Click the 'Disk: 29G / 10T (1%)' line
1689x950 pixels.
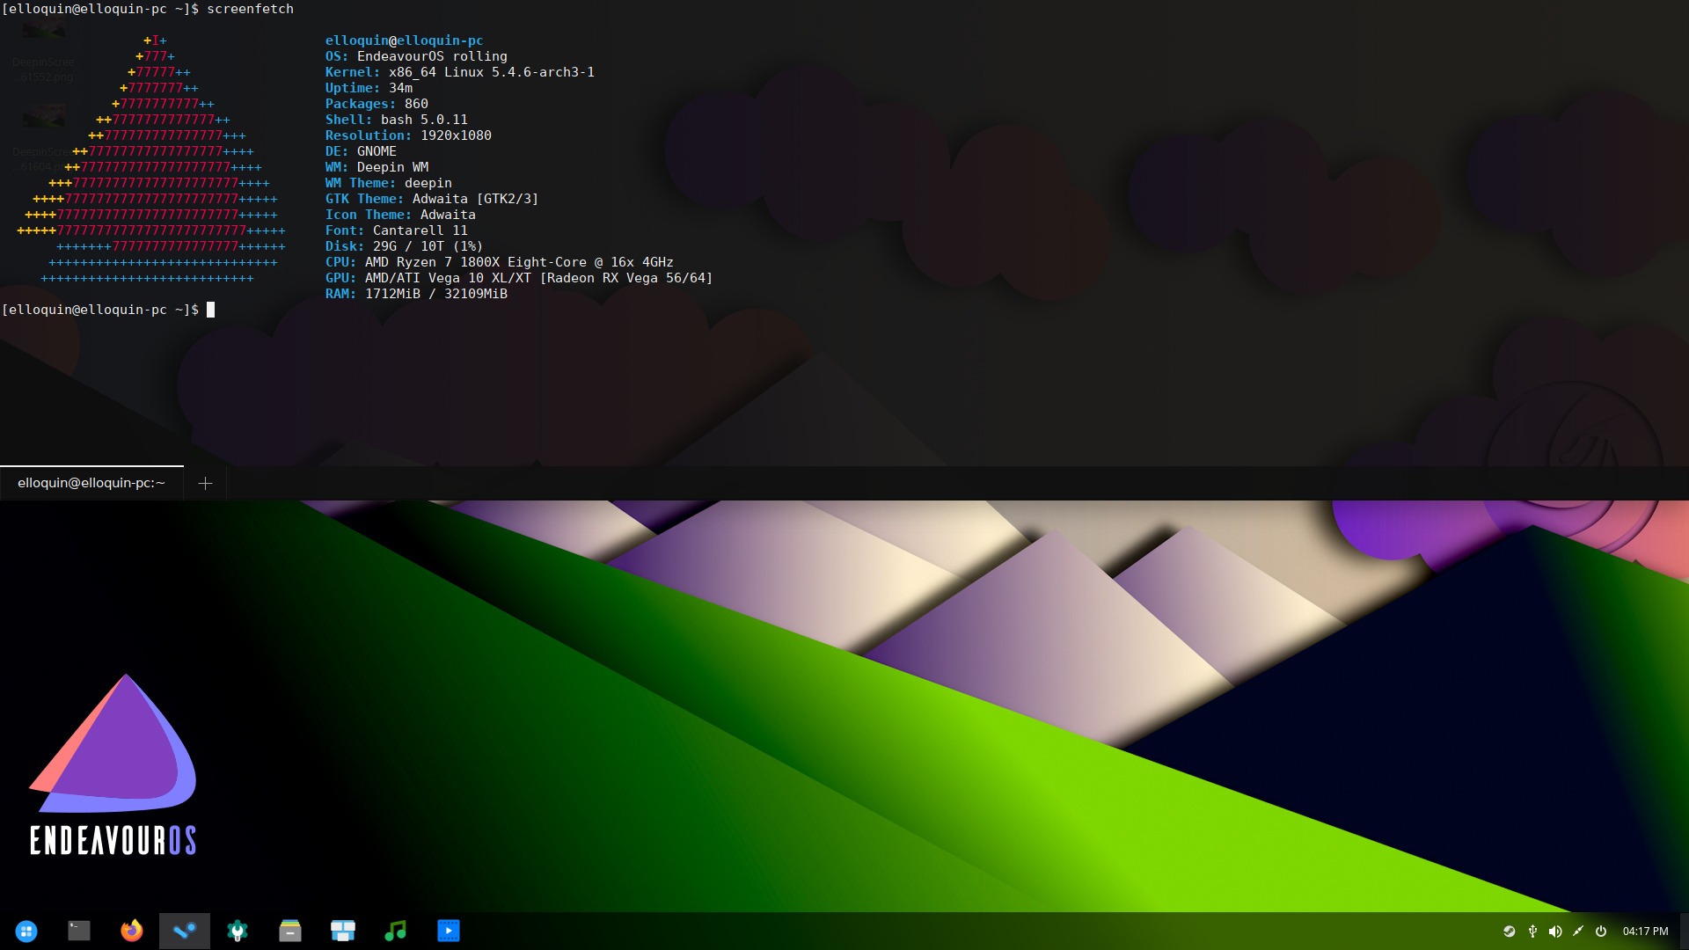coord(404,246)
